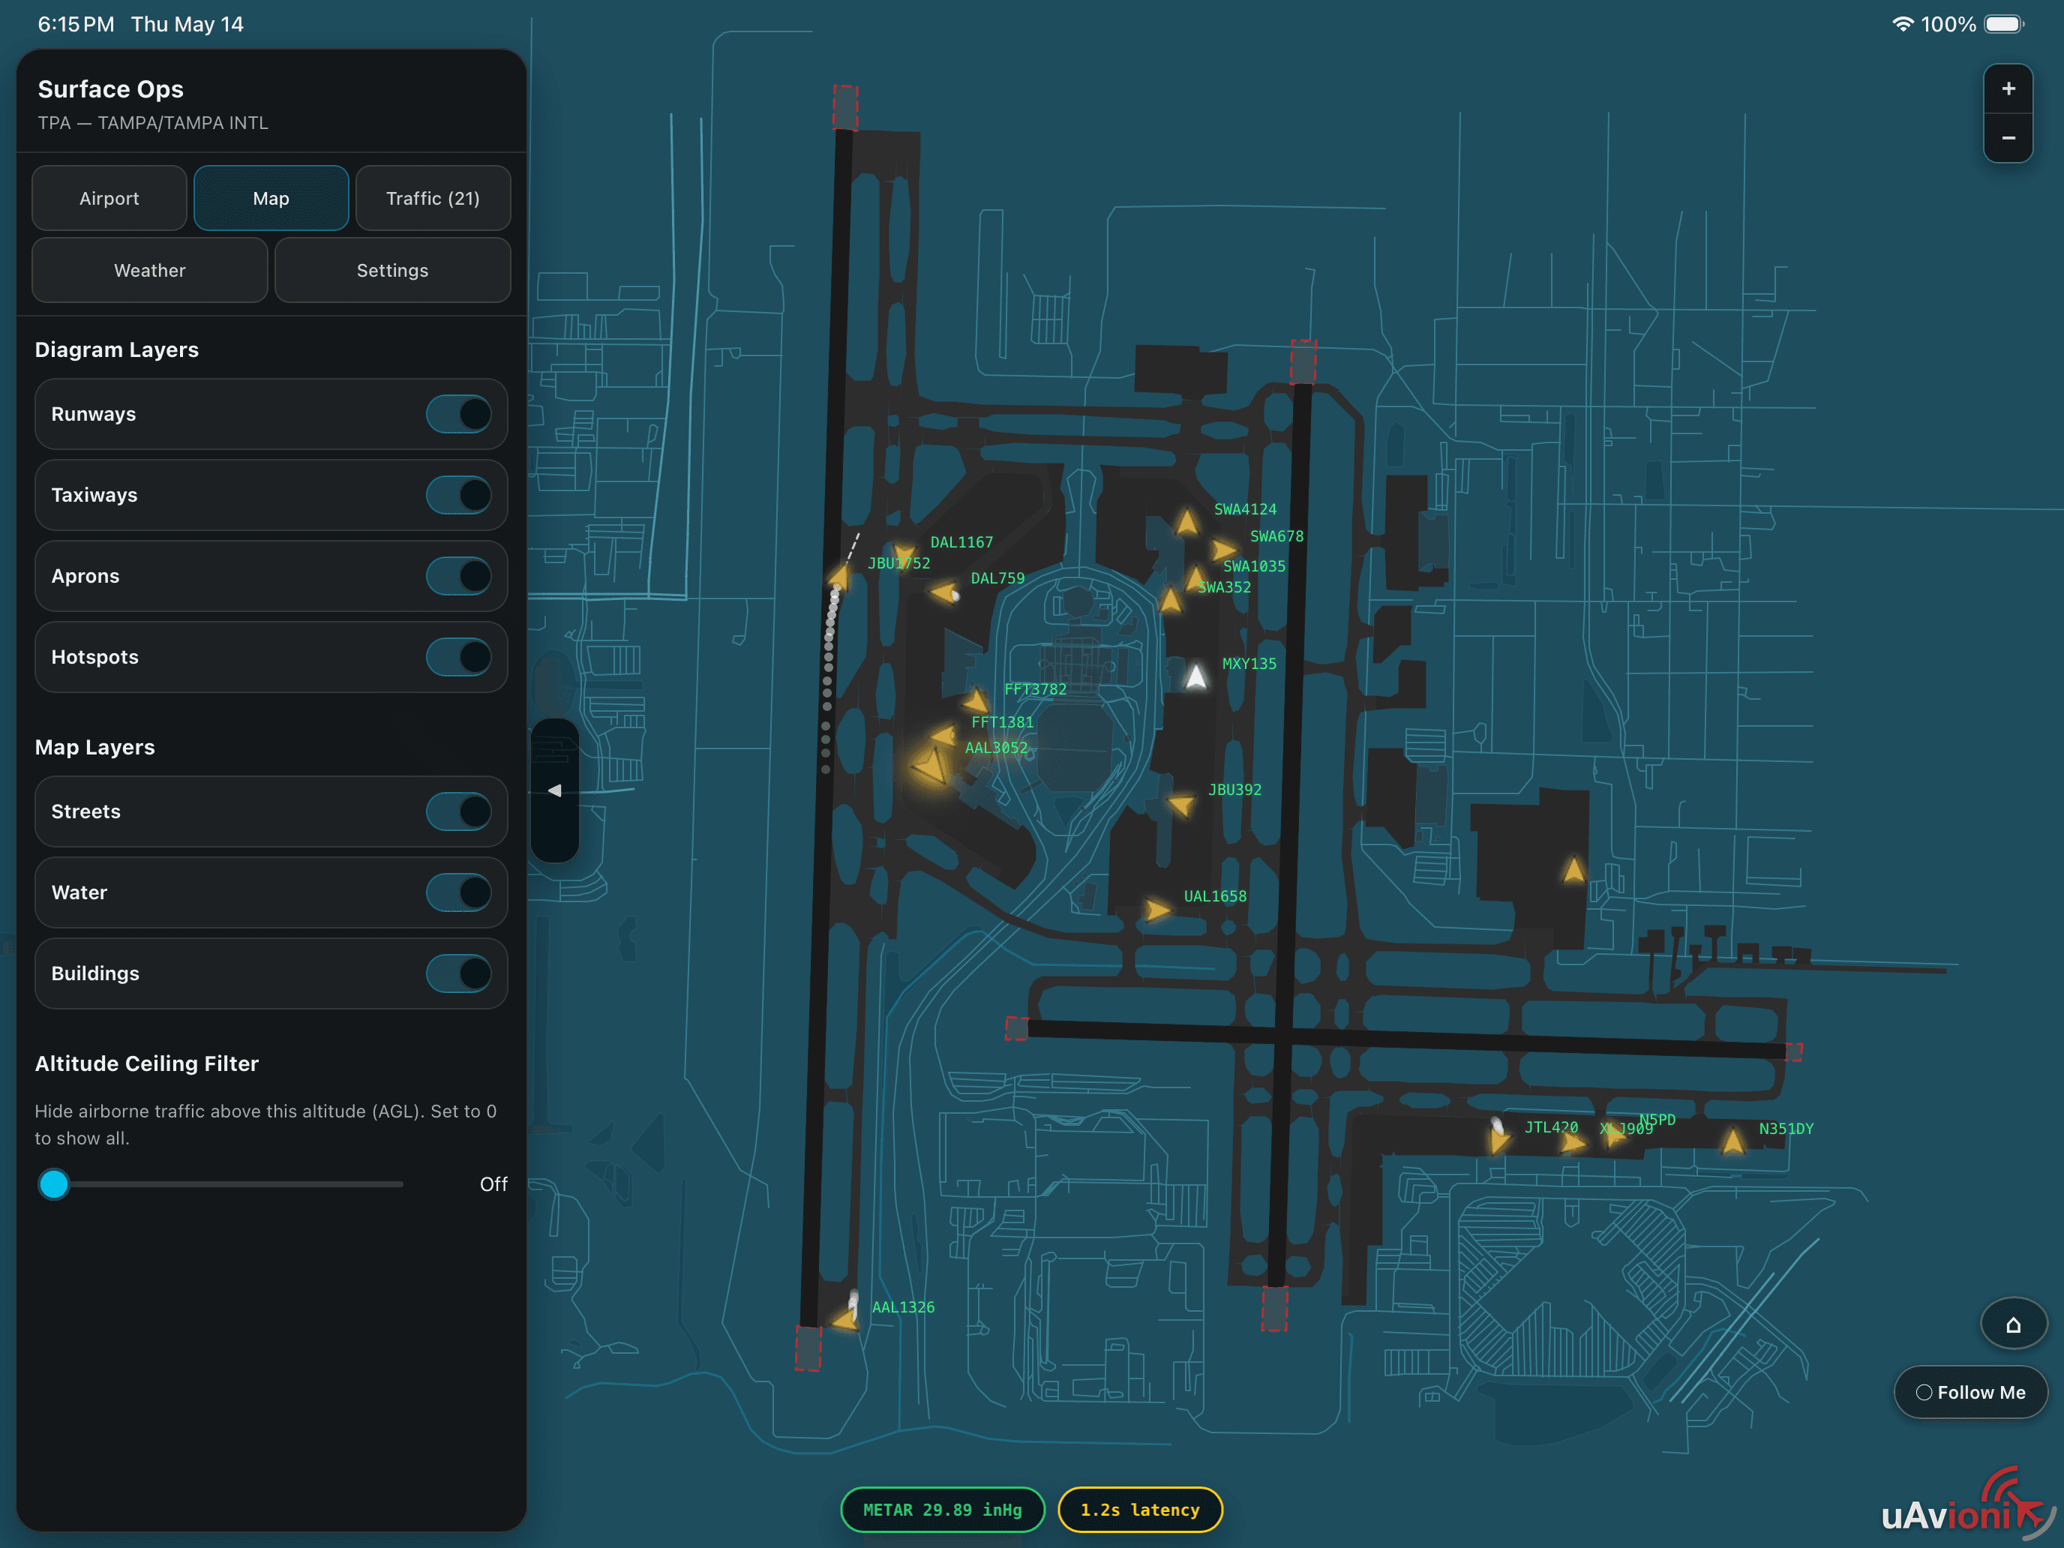The width and height of the screenshot is (2064, 1548).
Task: Click the TPA — TAMPA/TAMPA INTL subtitle
Action: (x=153, y=123)
